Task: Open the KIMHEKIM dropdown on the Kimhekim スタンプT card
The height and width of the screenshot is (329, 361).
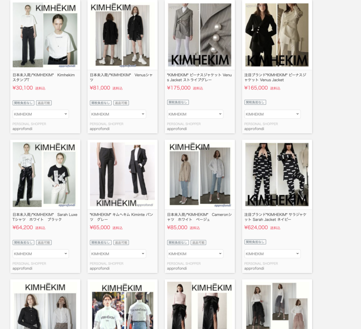Action: (x=41, y=114)
